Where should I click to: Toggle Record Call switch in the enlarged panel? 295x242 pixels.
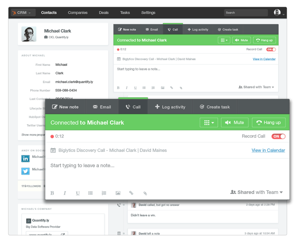click(x=278, y=136)
